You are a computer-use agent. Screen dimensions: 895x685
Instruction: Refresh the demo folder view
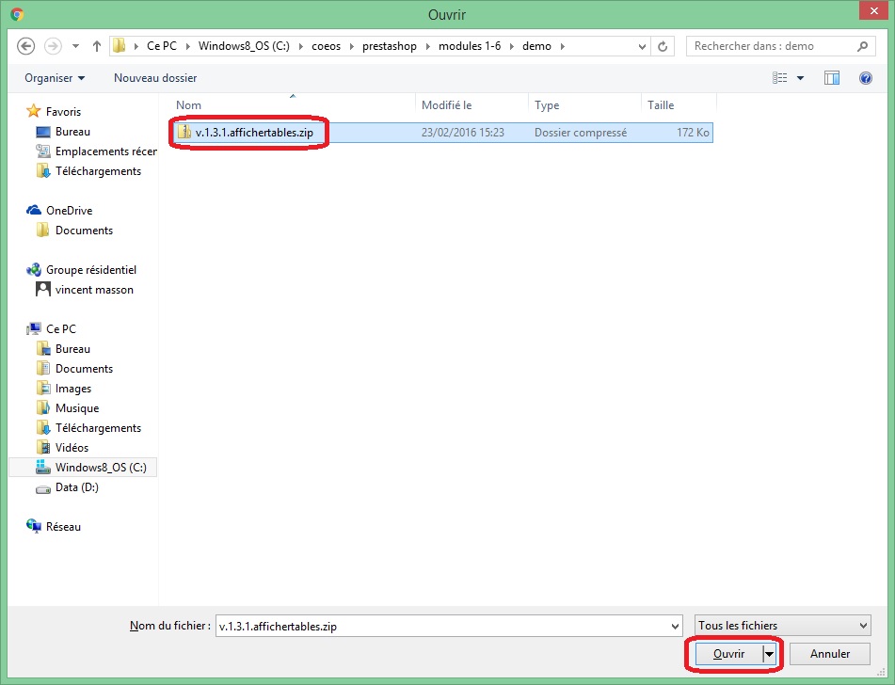pyautogui.click(x=663, y=46)
